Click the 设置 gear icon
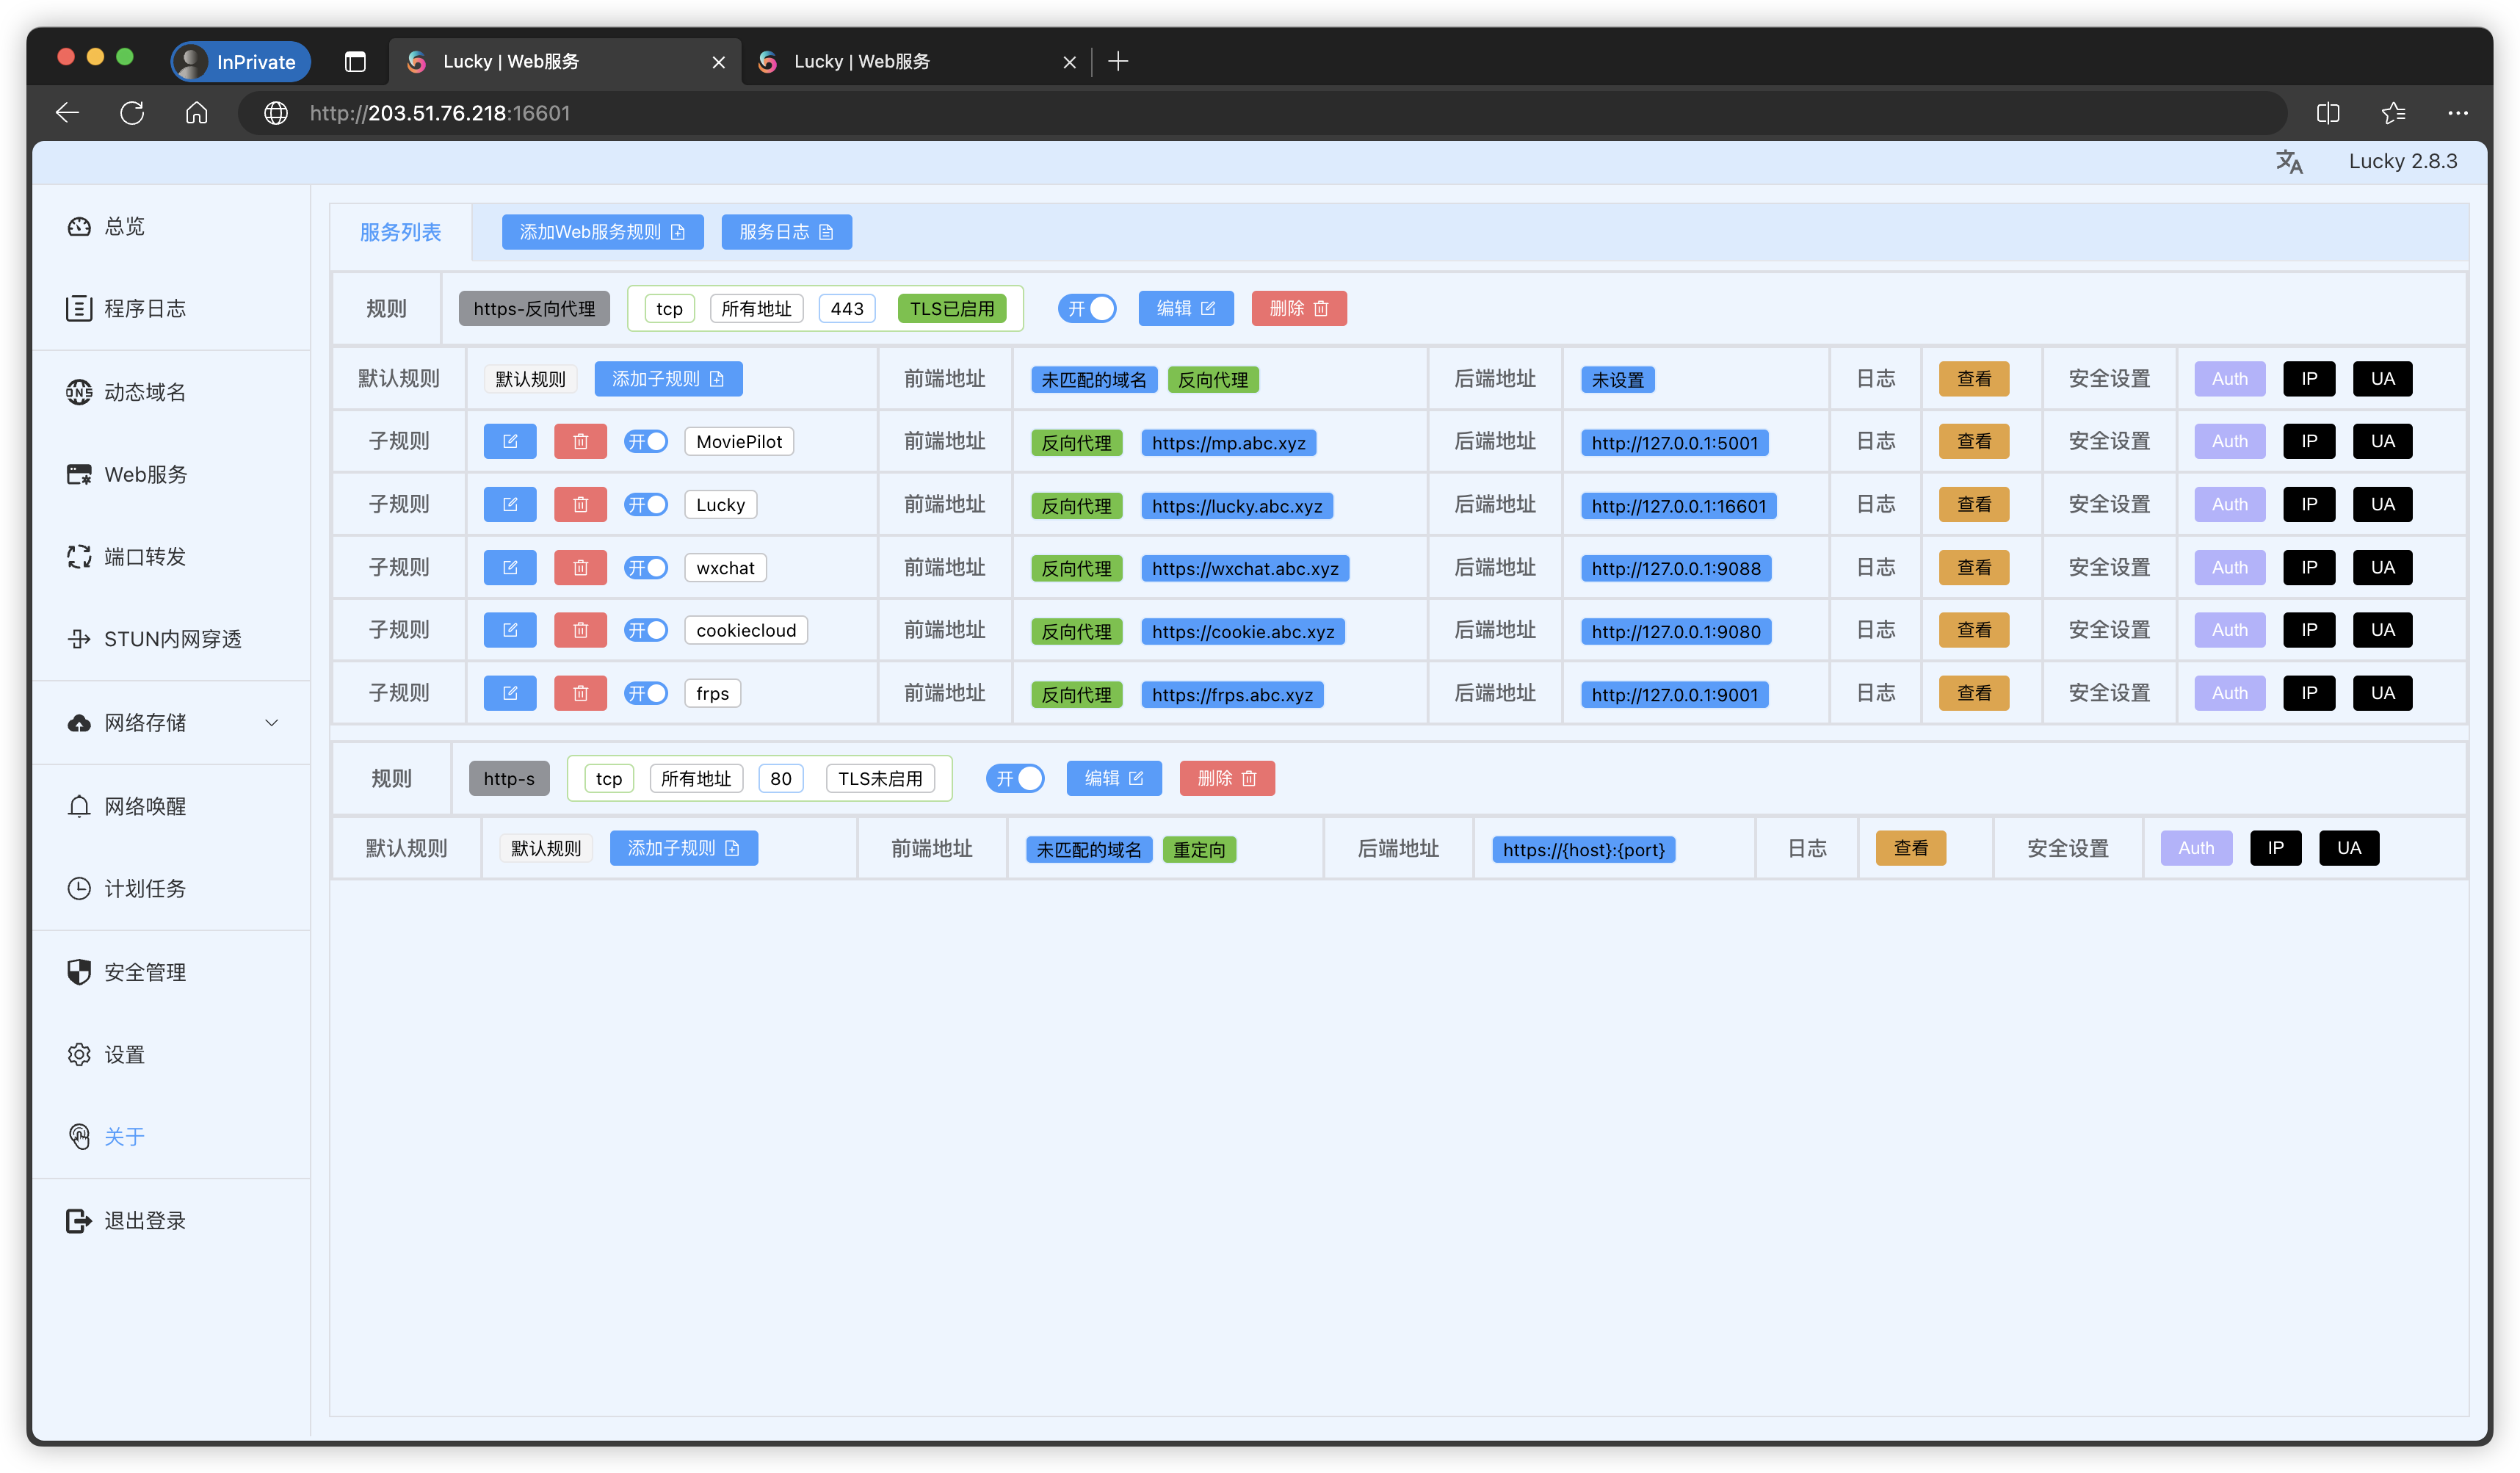 [79, 1055]
